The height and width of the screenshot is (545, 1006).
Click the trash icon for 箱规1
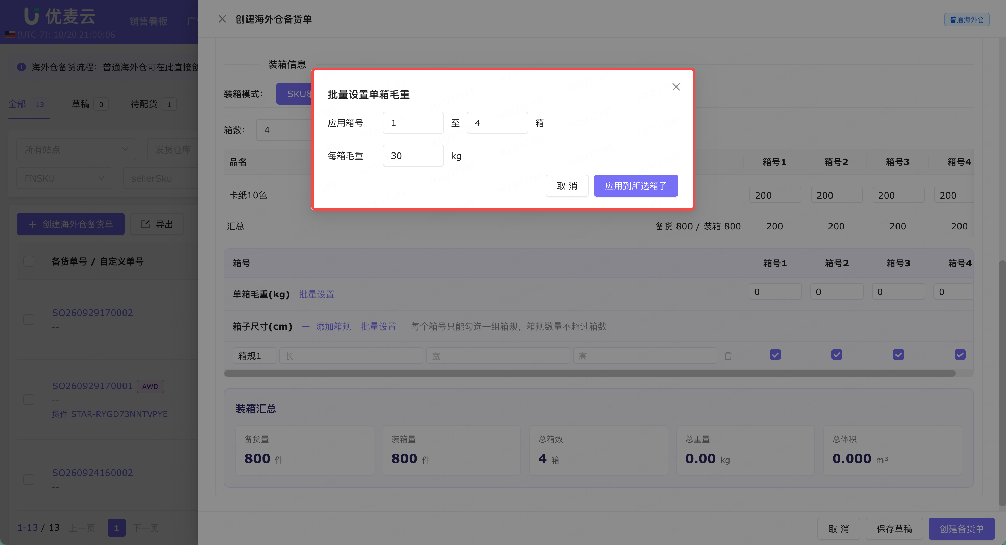(x=728, y=356)
